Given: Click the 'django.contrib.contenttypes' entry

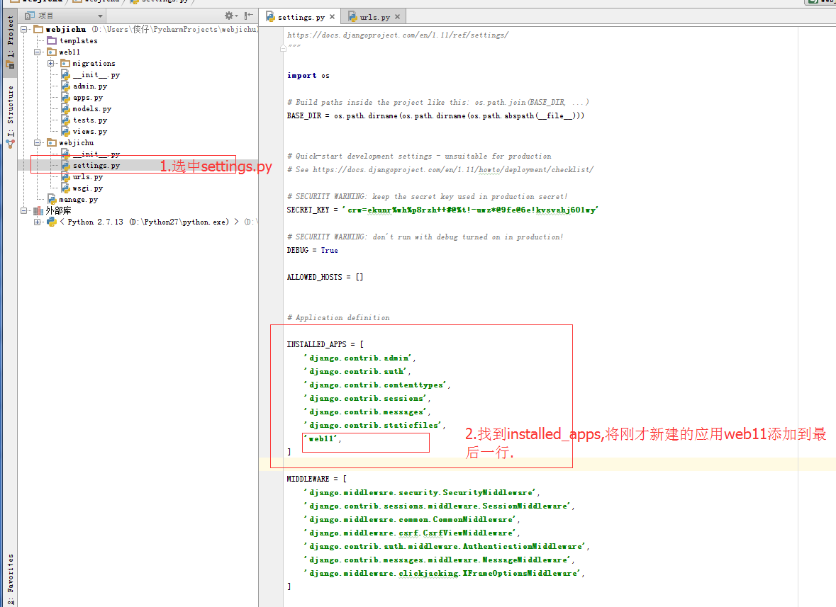Looking at the screenshot, I should (377, 385).
